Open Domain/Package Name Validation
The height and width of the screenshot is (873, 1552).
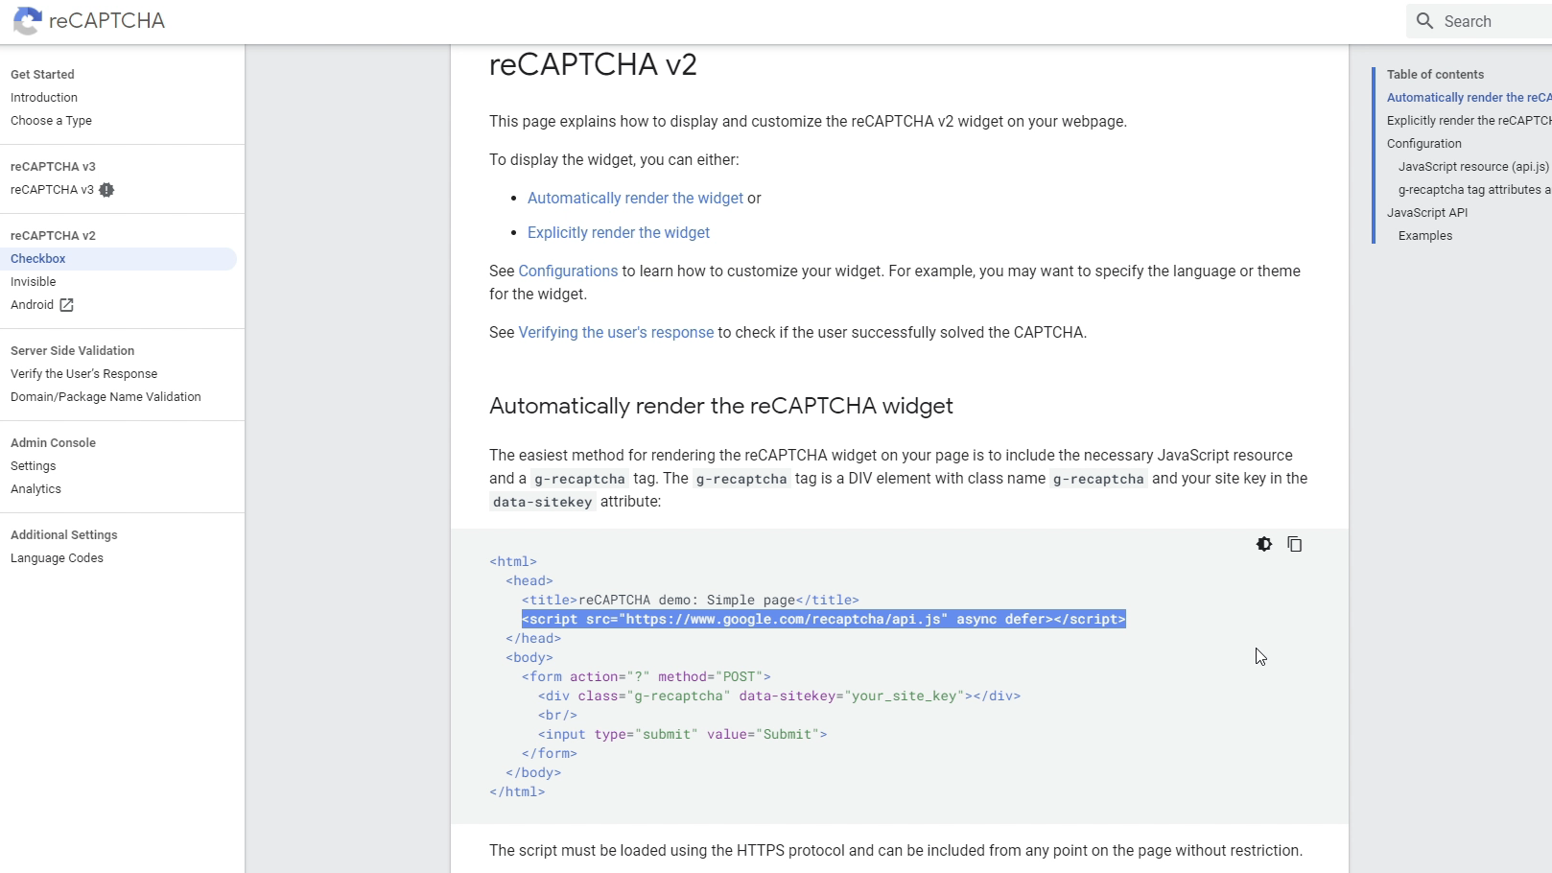tap(106, 397)
